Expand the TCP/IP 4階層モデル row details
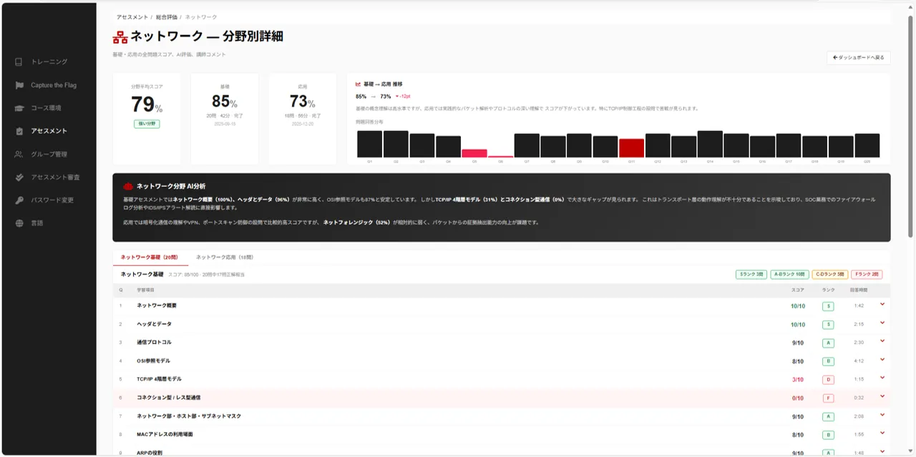Screen dimensions: 916x457 (882, 378)
